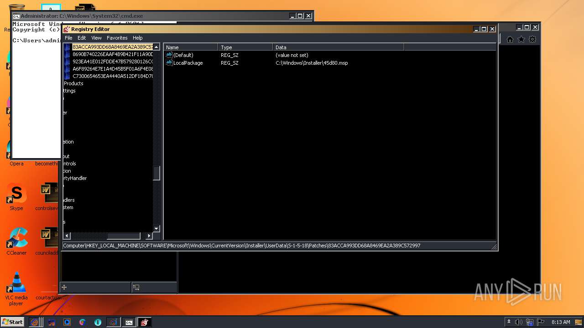This screenshot has width=584, height=328.
Task: Select key C7300654653EA4440A512DF184D7
Action: pos(113,76)
